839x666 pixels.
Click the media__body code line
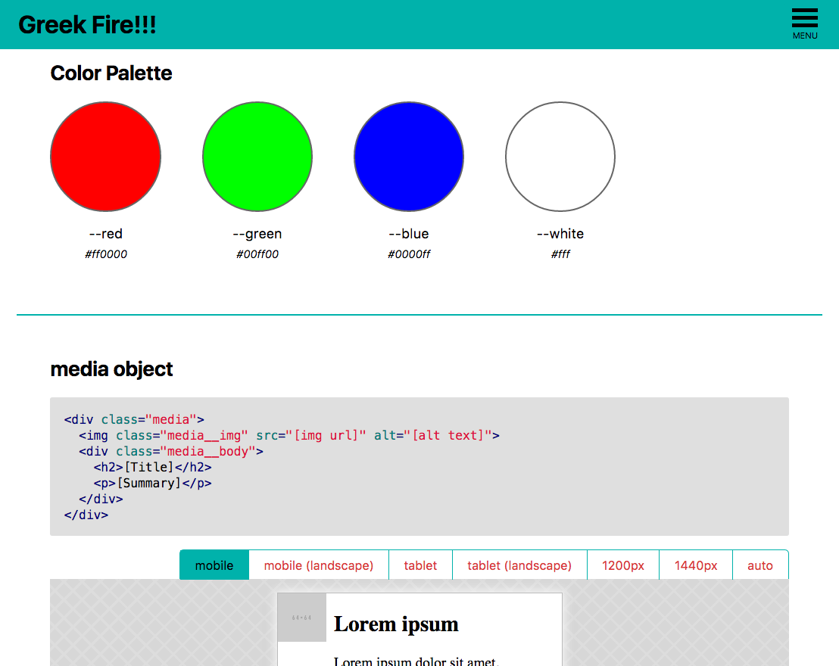tap(170, 452)
